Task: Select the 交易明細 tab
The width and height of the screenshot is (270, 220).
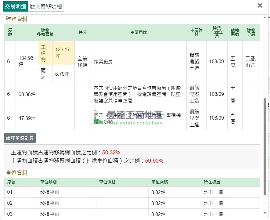Action: (x=15, y=6)
